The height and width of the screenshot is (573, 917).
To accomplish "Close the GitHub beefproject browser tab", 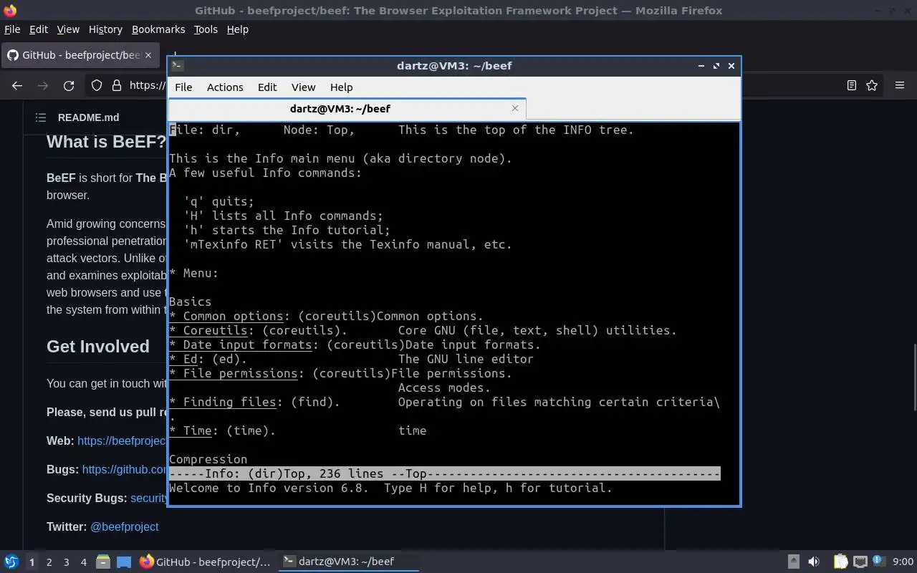I will pyautogui.click(x=148, y=55).
